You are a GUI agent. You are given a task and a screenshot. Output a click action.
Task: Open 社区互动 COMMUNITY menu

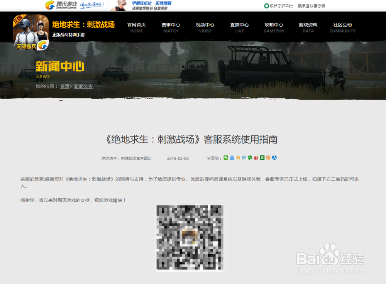pyautogui.click(x=342, y=27)
